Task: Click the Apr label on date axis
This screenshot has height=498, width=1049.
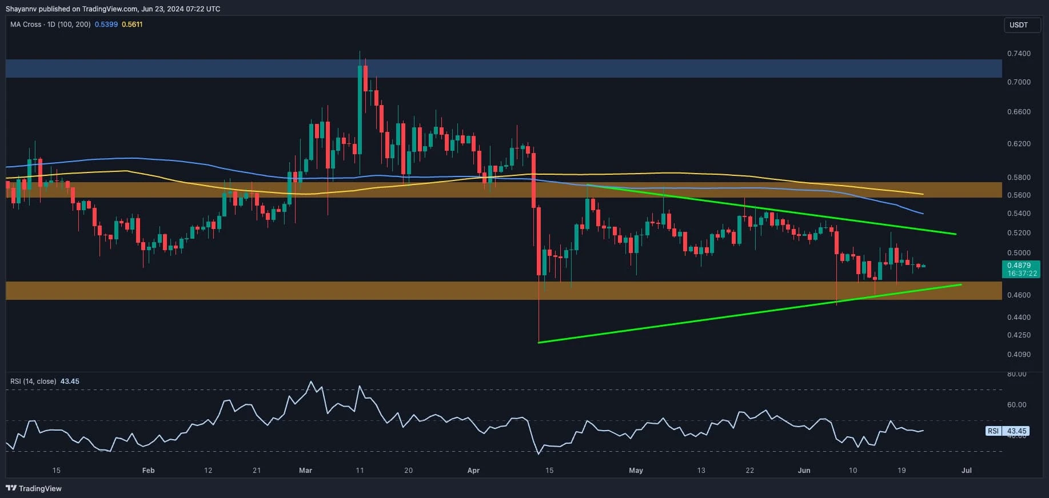Action: click(473, 471)
